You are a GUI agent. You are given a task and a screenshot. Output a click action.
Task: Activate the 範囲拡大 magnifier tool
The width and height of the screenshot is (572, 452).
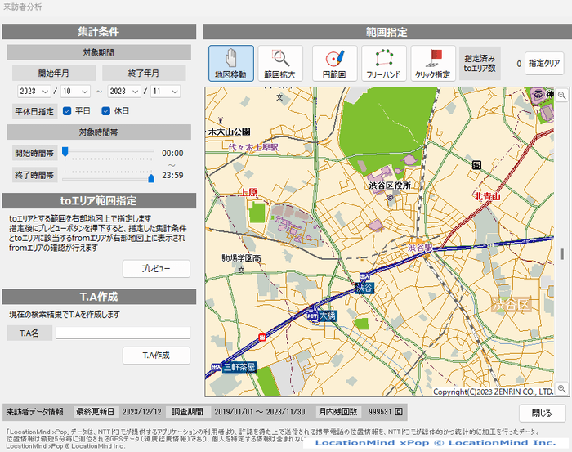coord(280,62)
